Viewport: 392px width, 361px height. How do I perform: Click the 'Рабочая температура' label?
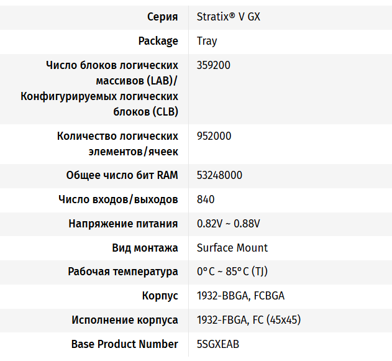click(x=123, y=272)
